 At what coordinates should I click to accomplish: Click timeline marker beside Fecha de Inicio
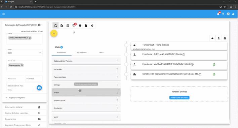[x=126, y=45]
